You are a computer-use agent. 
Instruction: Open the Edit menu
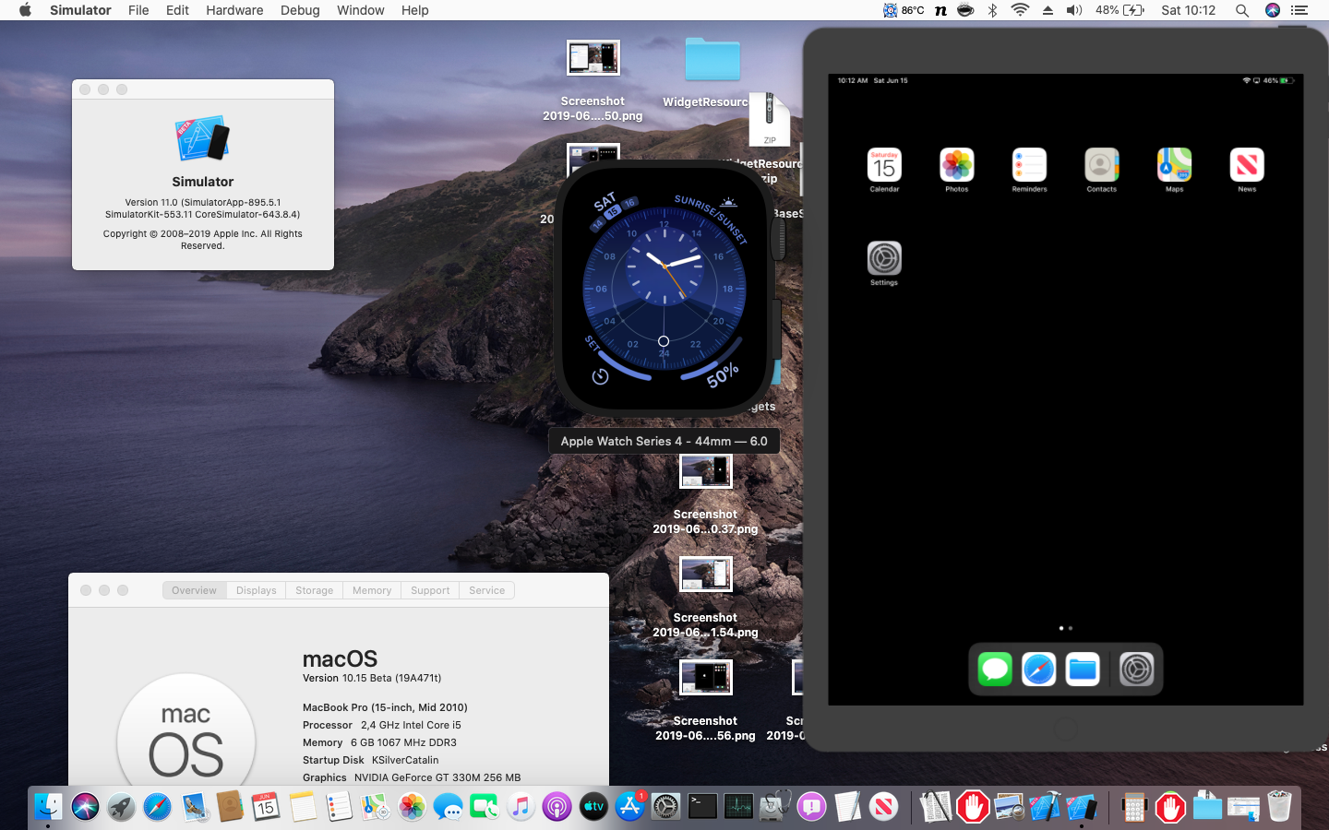[177, 10]
